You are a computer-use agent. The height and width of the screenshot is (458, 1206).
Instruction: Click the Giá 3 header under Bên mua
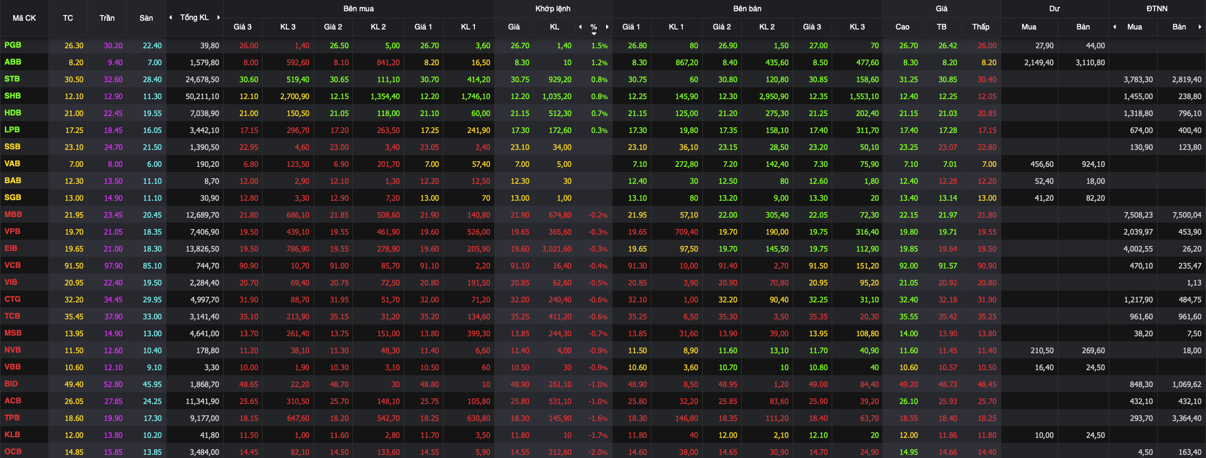(242, 27)
